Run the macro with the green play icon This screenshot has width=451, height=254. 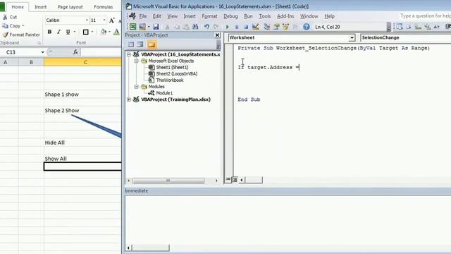click(x=227, y=27)
